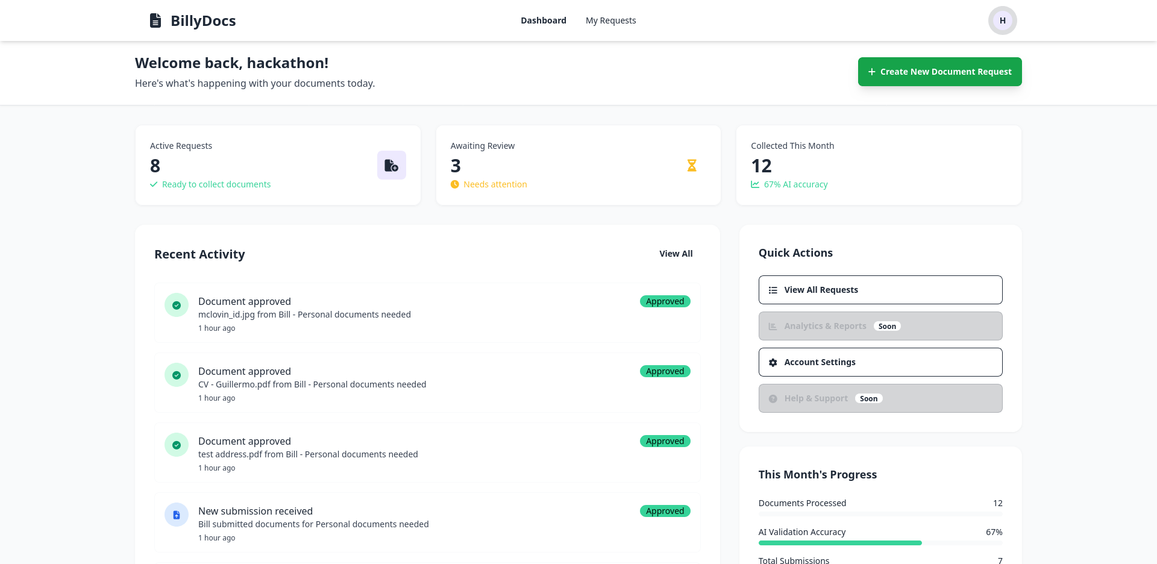Click the Awaiting Review count 3

(x=456, y=166)
